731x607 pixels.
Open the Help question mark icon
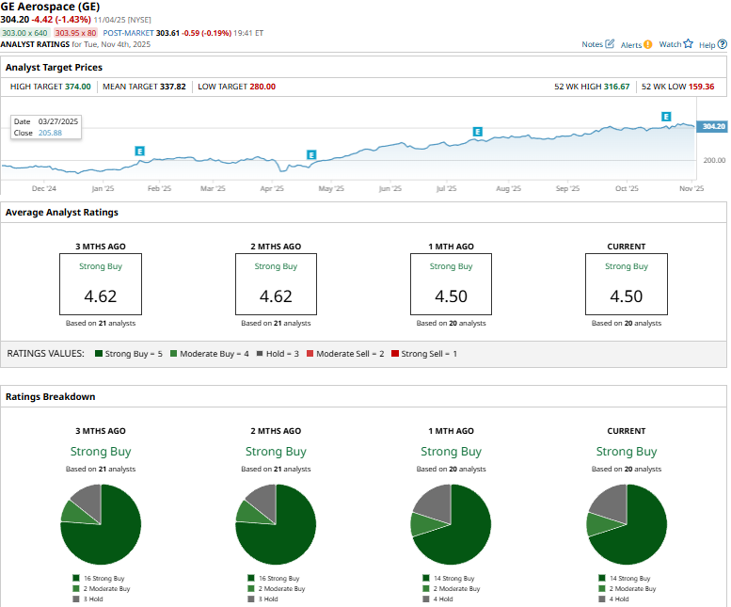pos(721,44)
